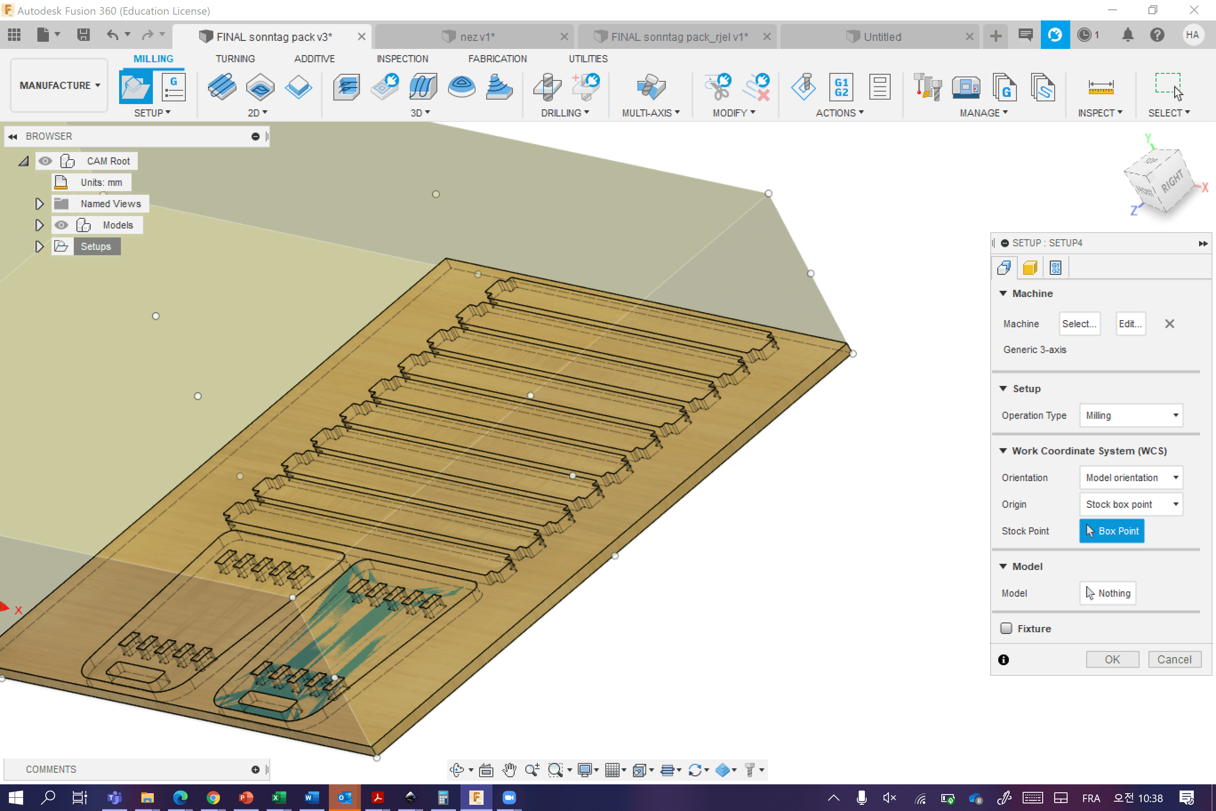Select the 2D Adaptive Clearing tool icon
The image size is (1216, 811).
coord(222,87)
